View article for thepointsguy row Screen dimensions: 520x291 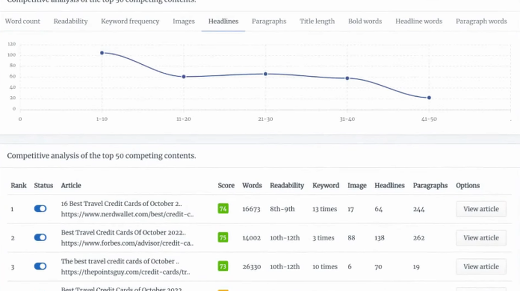pyautogui.click(x=481, y=267)
